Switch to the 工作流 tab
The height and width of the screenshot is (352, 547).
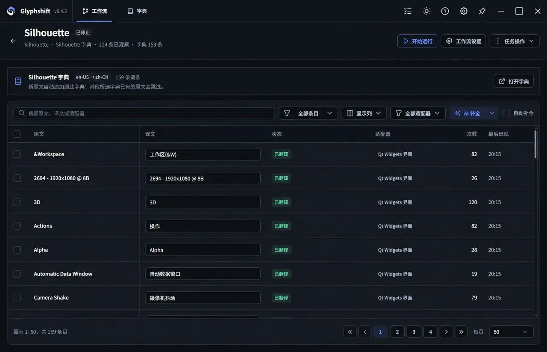[94, 11]
